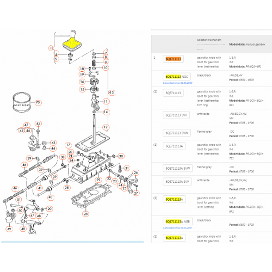Open part number 6QE711113 with trim ring
272x272 pixels.
click(173, 93)
